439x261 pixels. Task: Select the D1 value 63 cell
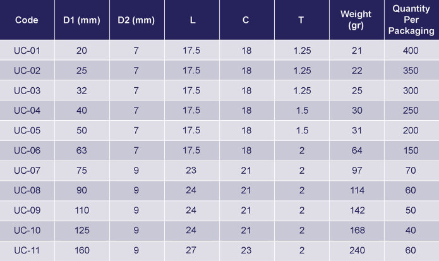[81, 150]
